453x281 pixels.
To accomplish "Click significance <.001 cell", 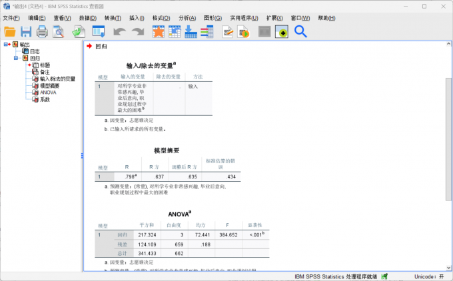I will tap(256, 235).
